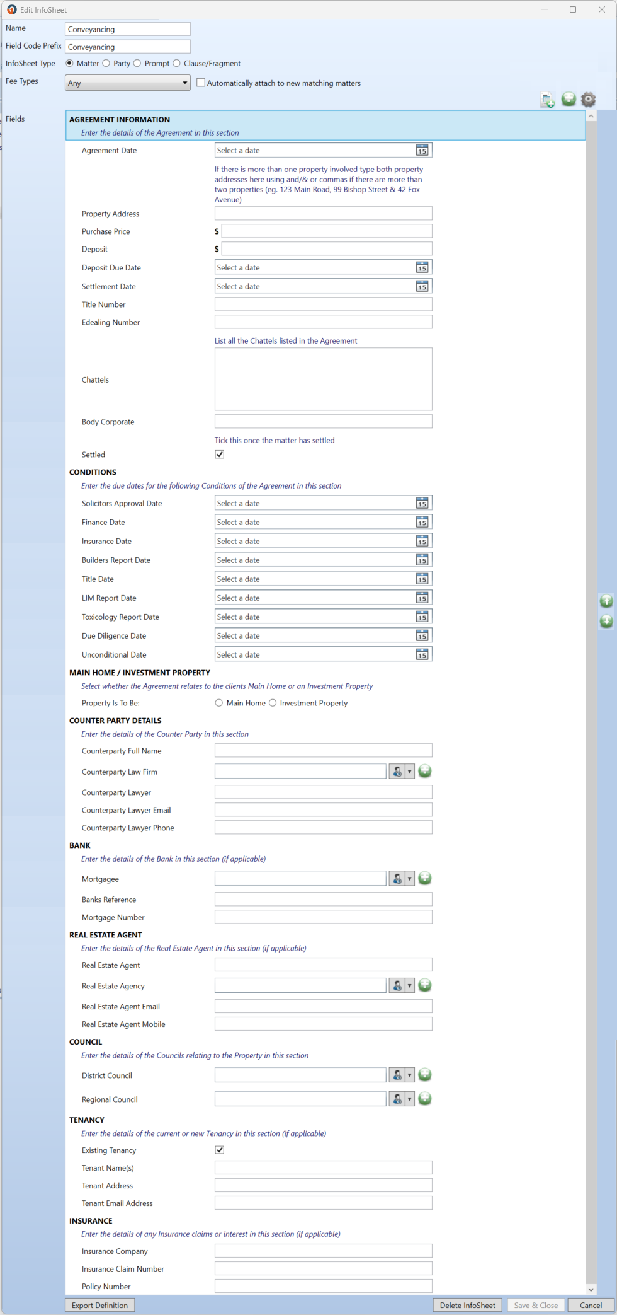Click Save & Close button
Viewport: 617px width, 1315px height.
click(536, 1306)
